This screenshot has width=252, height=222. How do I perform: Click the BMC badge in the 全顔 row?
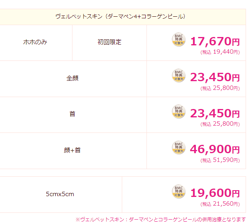[x=179, y=76]
